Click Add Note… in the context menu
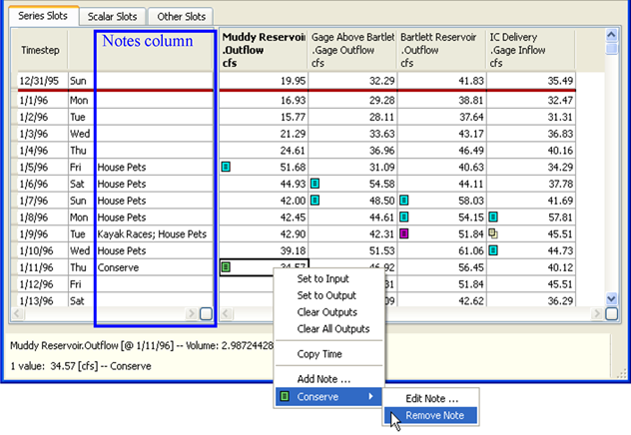Image resolution: width=631 pixels, height=435 pixels. pos(323,379)
